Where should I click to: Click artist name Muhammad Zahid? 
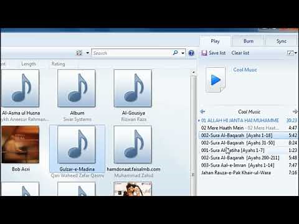coord(134,175)
